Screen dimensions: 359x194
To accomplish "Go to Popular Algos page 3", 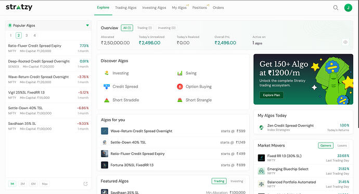I will (x=27, y=35).
